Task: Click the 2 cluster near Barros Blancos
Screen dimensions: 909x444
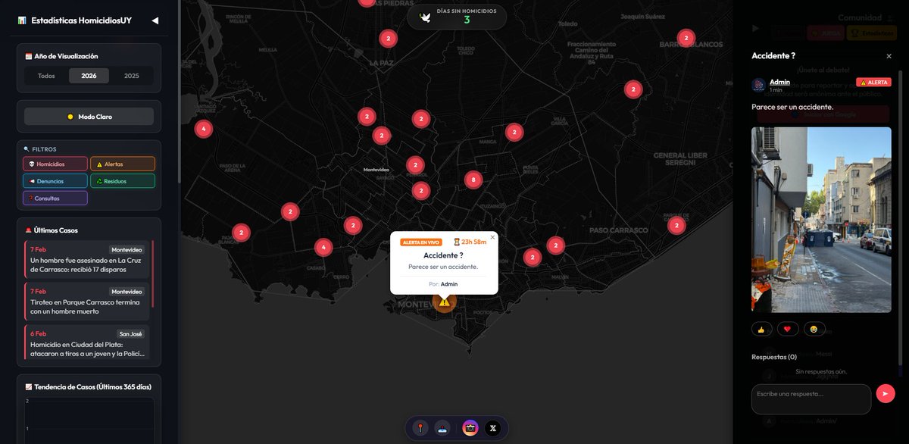Action: [x=686, y=38]
